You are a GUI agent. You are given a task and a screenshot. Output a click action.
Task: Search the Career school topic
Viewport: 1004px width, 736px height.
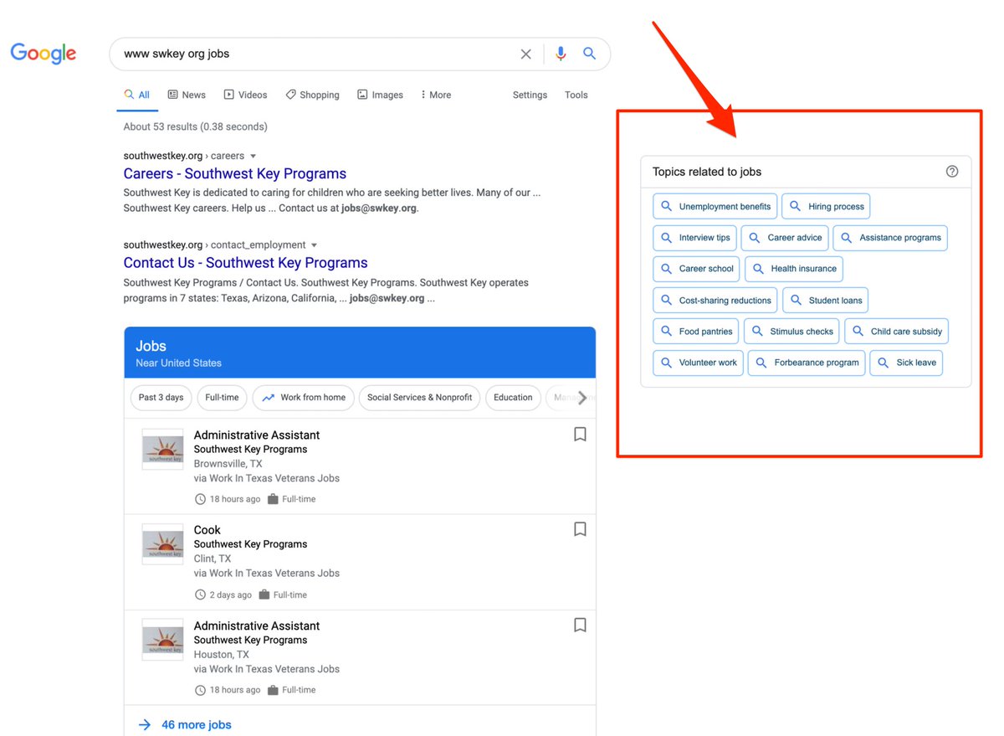(697, 269)
